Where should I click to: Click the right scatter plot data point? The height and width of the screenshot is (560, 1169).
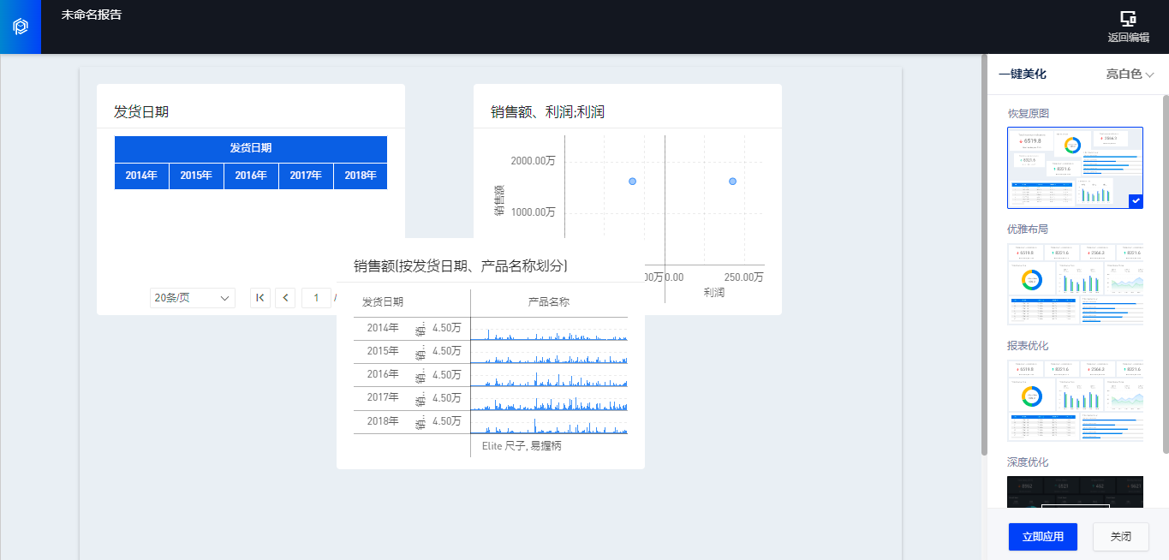pyautogui.click(x=732, y=182)
